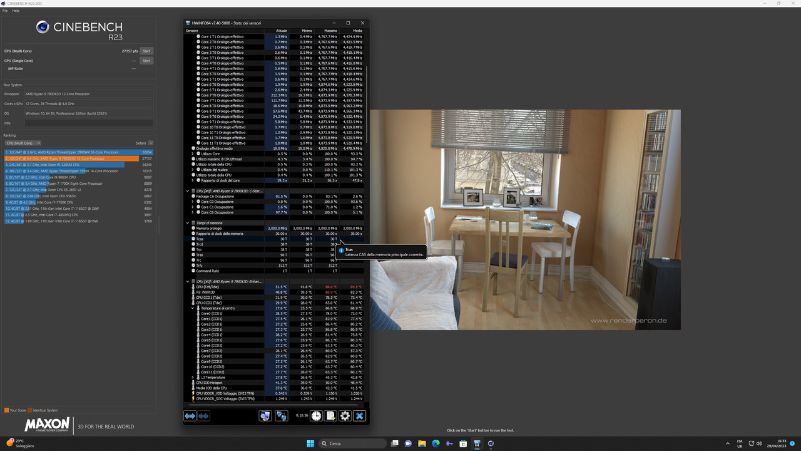The height and width of the screenshot is (451, 801).
Task: Click the Cinebench R23 logo
Action: pyautogui.click(x=79, y=30)
